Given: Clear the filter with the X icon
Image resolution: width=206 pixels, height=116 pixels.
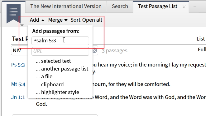Looking at the screenshot, I should [95, 50].
